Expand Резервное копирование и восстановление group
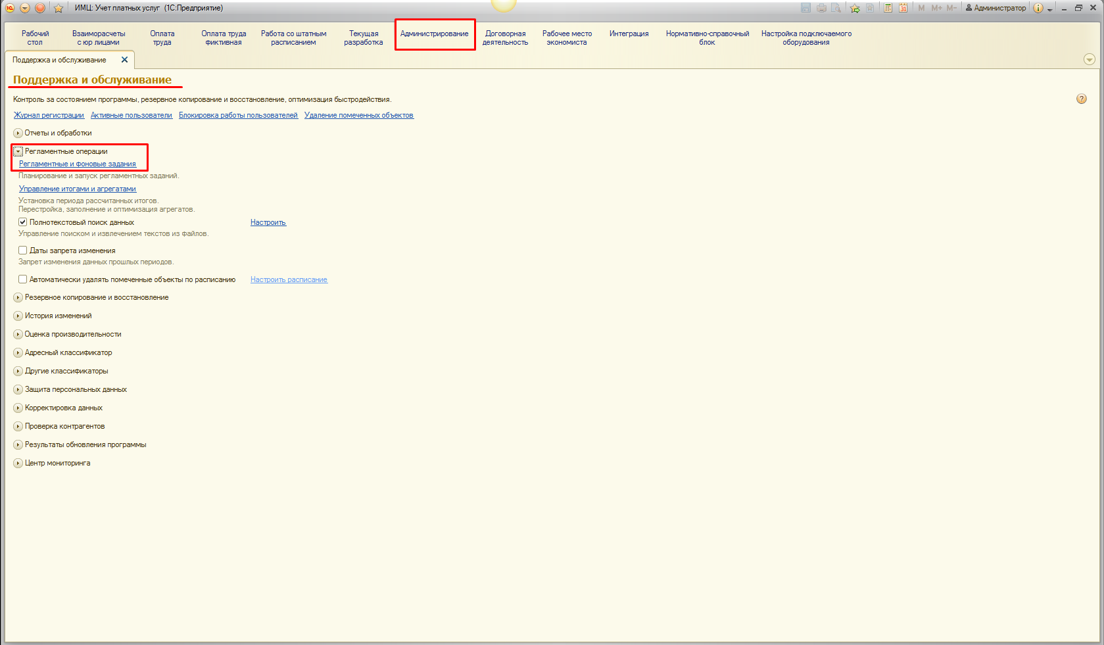Screen dimensions: 1104x645 [x=18, y=298]
